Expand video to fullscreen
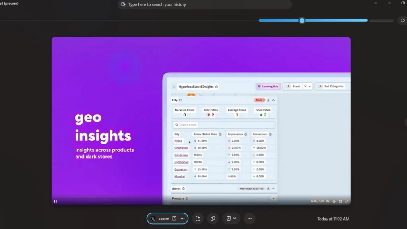The height and width of the screenshot is (229, 407). 347,201
